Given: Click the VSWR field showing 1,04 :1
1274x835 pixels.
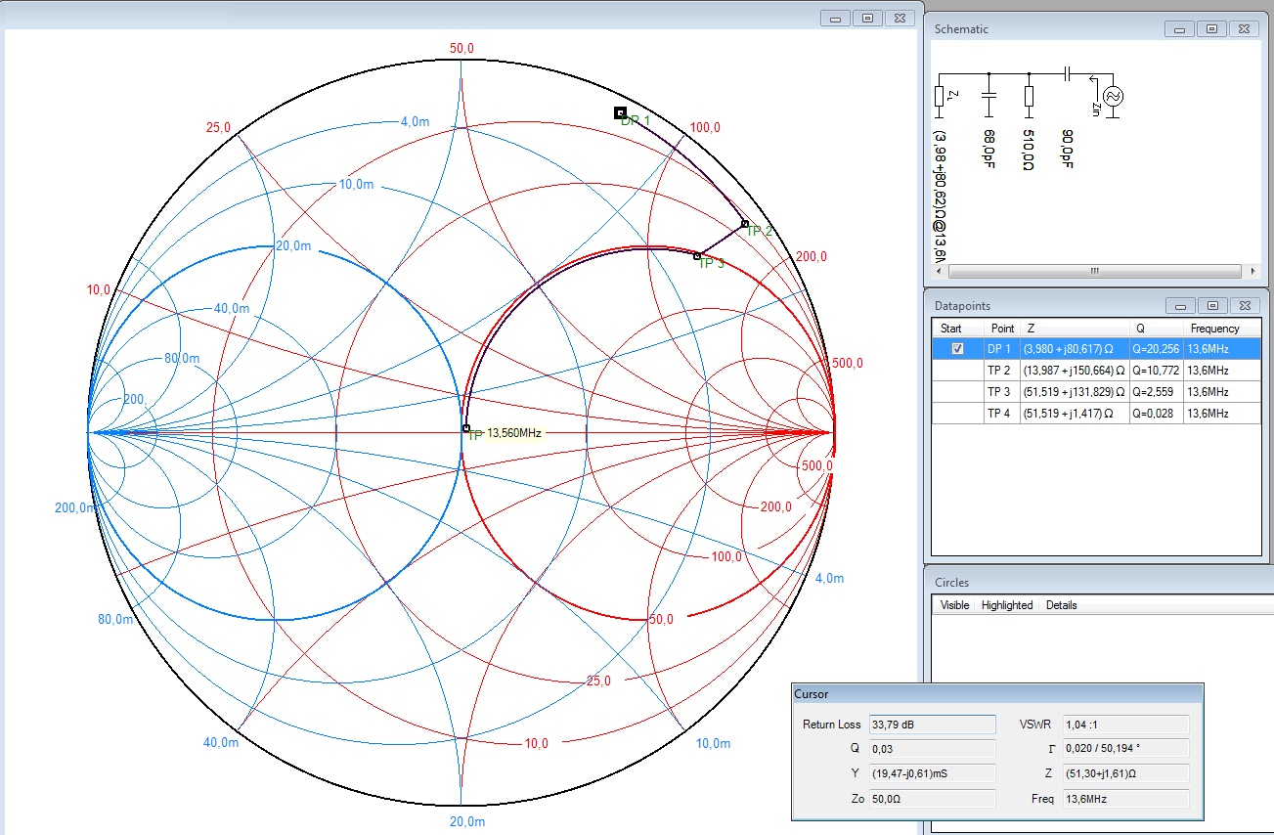Looking at the screenshot, I should coord(1125,725).
